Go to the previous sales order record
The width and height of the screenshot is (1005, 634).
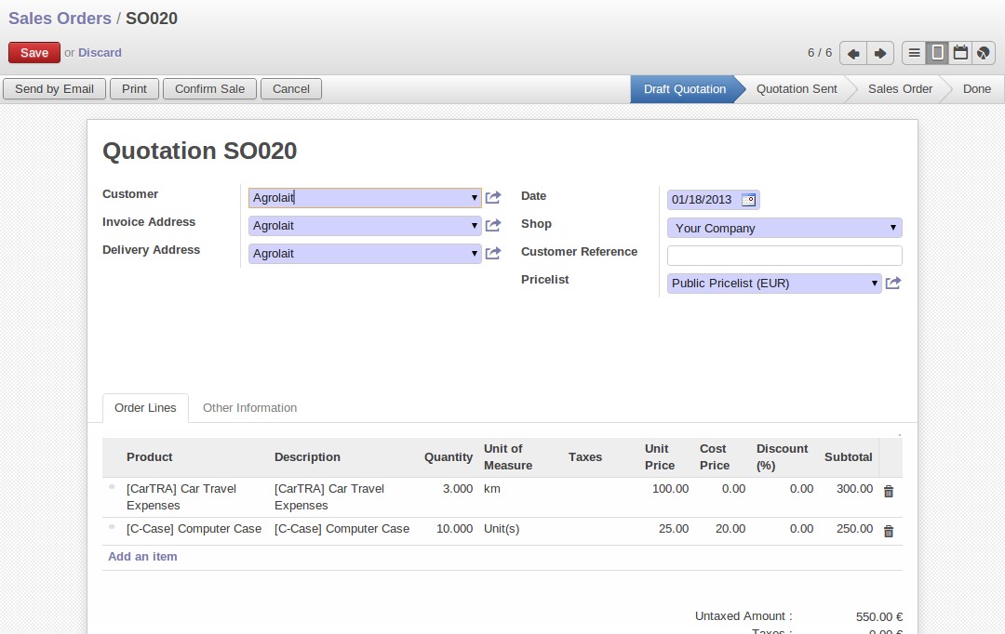click(x=853, y=53)
